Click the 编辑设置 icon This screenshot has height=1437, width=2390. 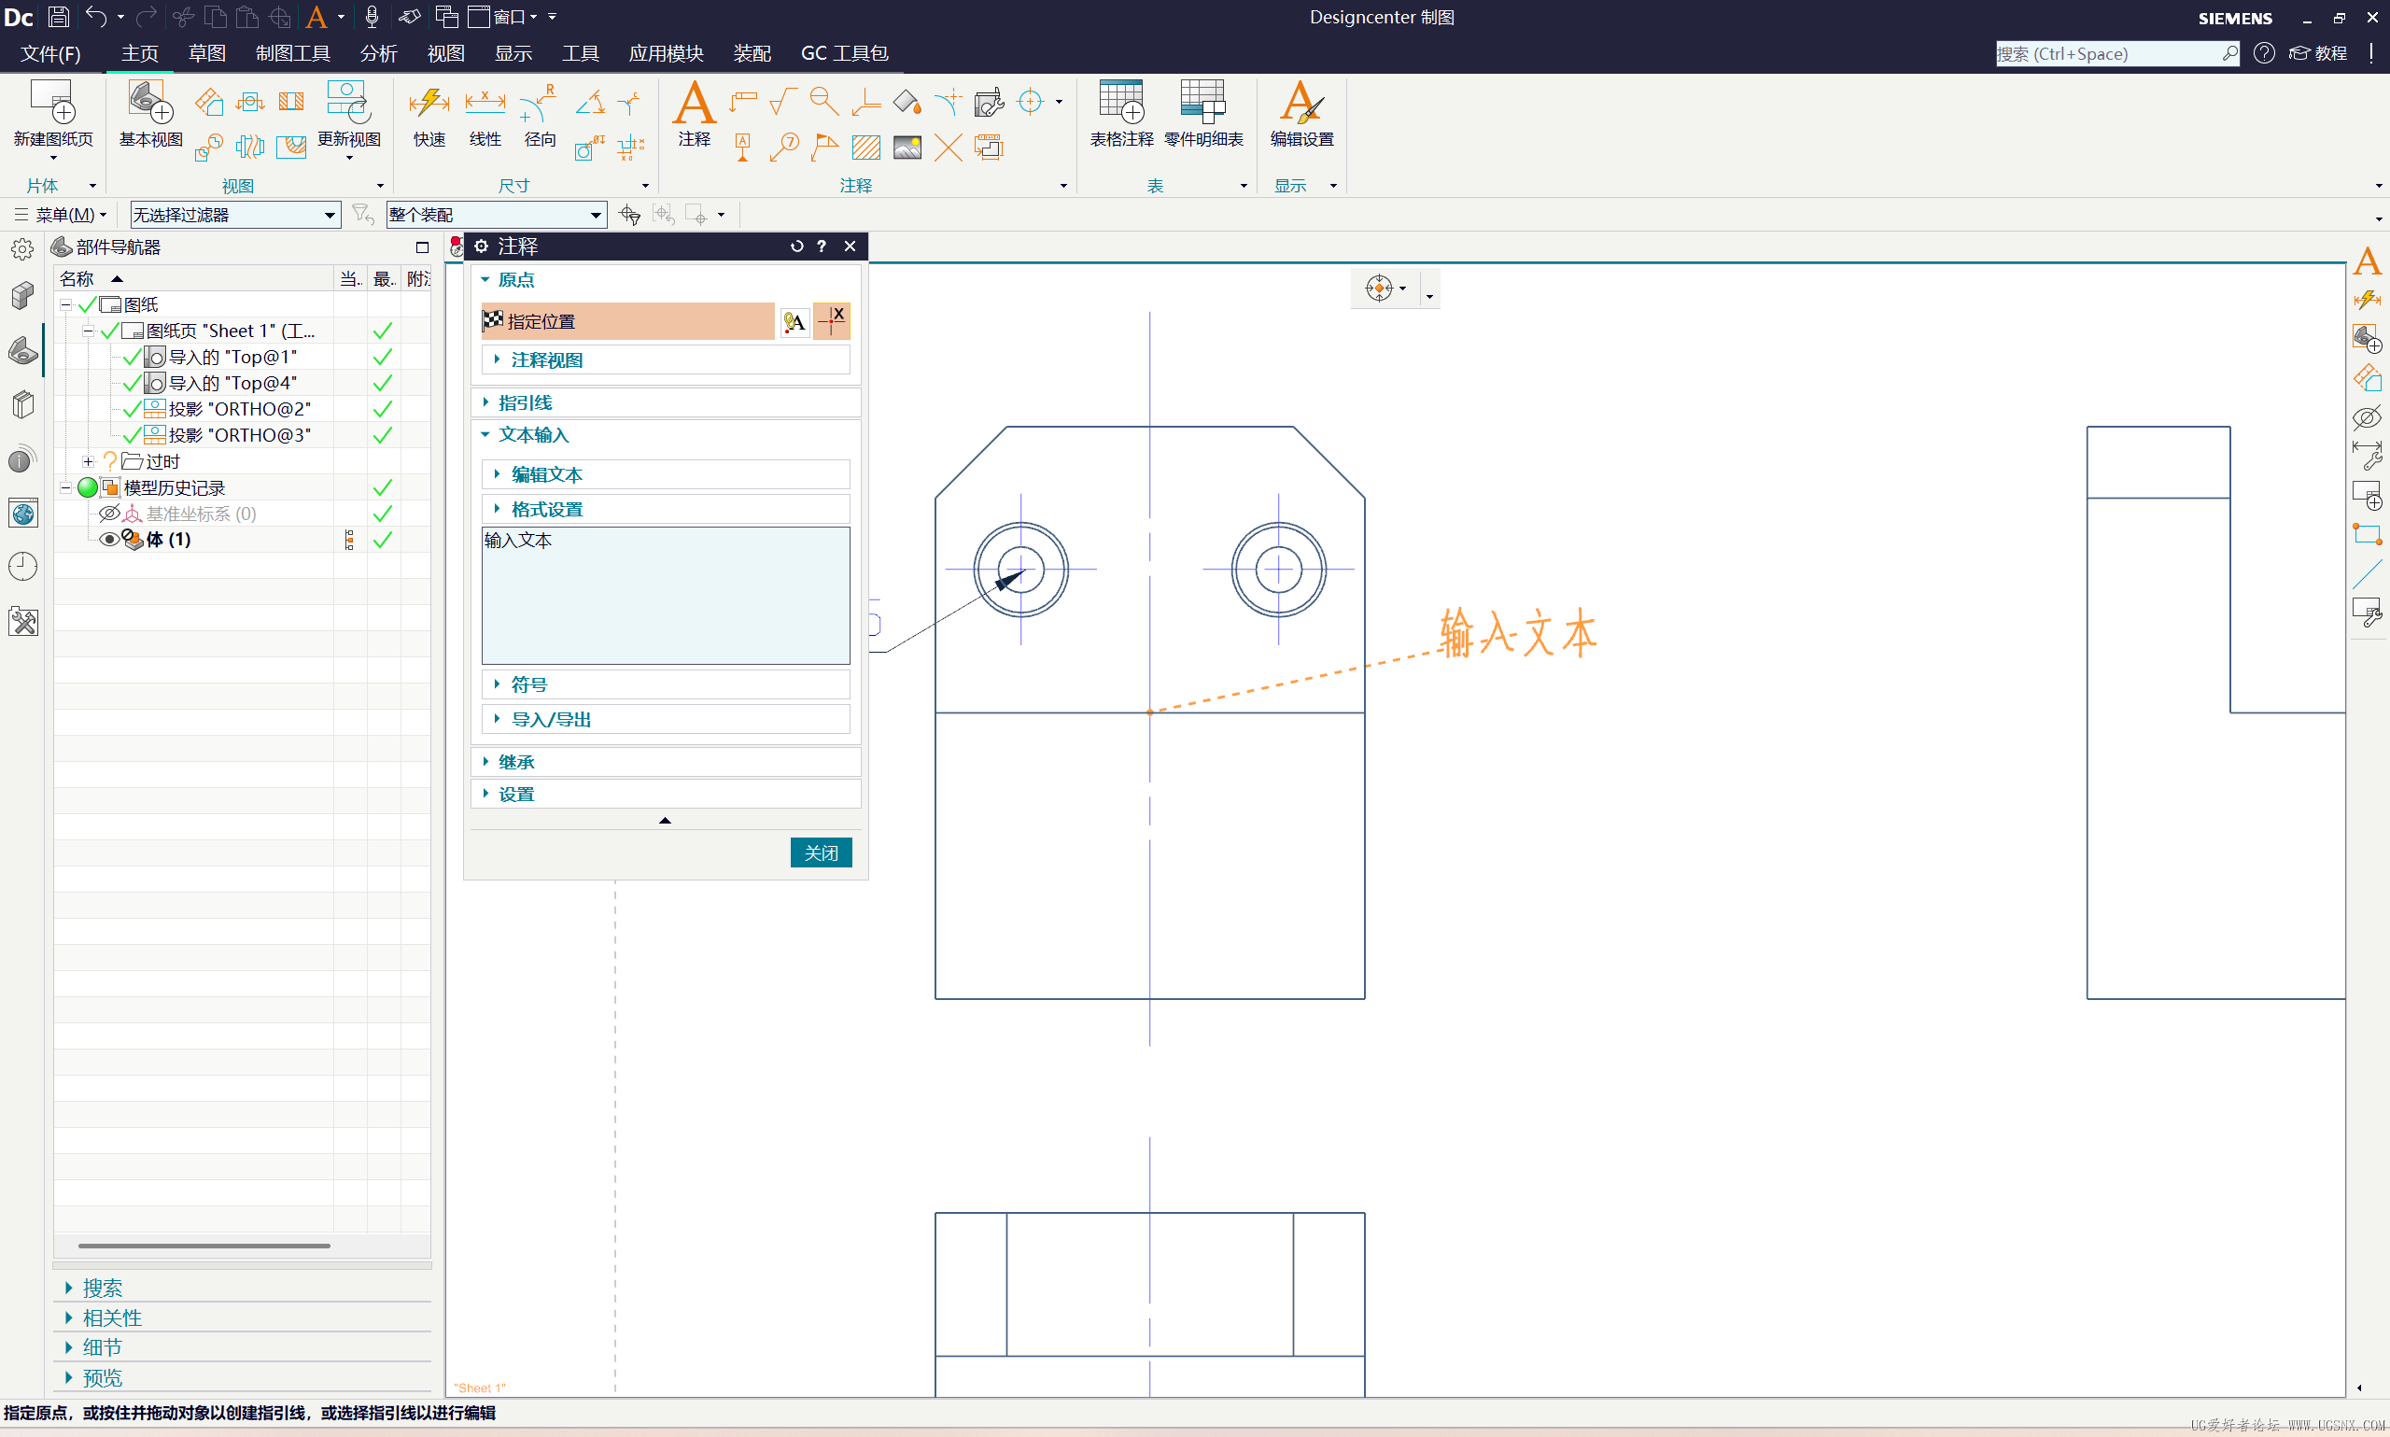(1301, 113)
